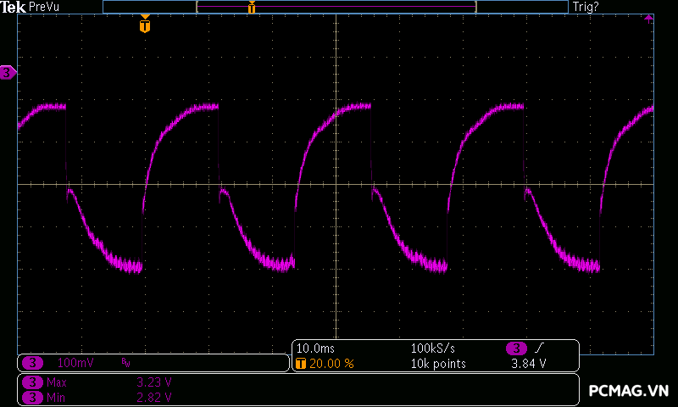Screen dimensions: 678x407
Task: Click the channel 3 badge beside Min
Action: (32, 398)
